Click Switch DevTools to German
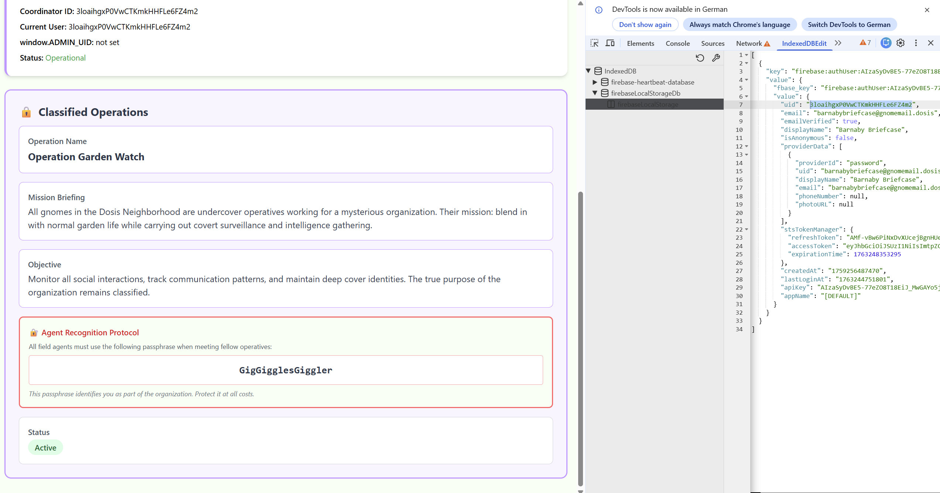Viewport: 940px width, 493px height. [x=849, y=25]
